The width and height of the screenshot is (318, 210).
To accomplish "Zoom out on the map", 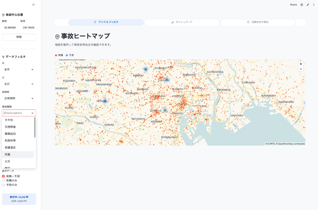I will click(x=301, y=69).
